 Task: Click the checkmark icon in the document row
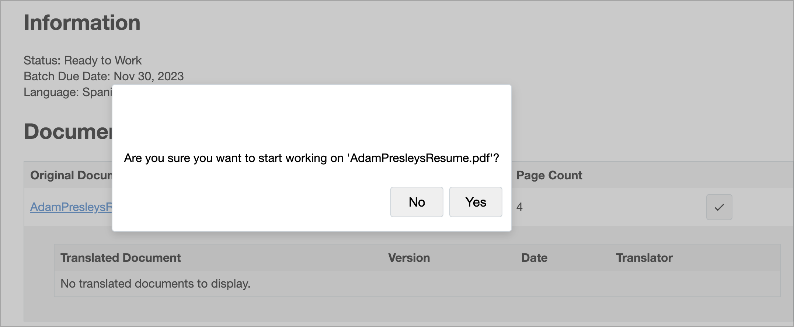point(719,207)
